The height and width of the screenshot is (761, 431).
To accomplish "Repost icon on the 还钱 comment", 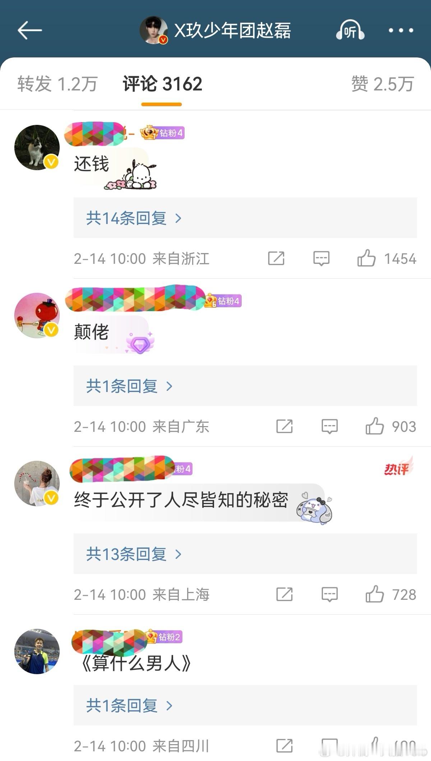I will click(276, 258).
